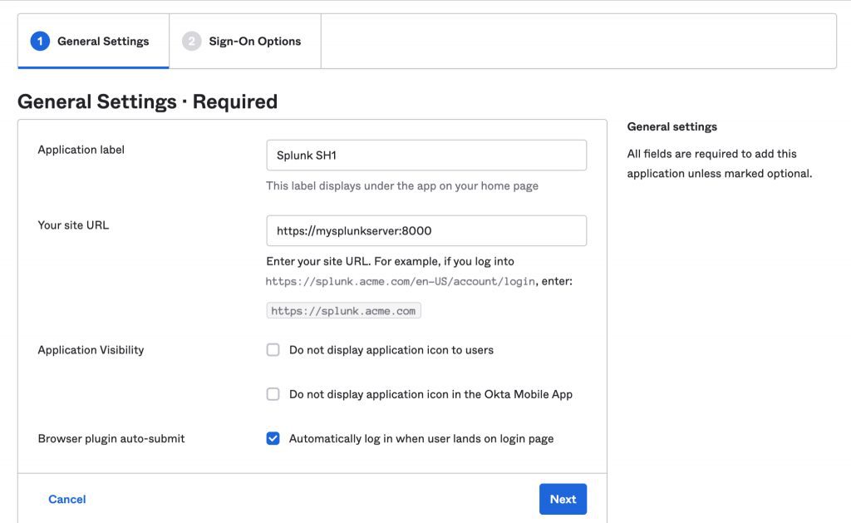Viewport: 851px width, 523px height.
Task: Click All fields are required help text
Action: click(720, 164)
